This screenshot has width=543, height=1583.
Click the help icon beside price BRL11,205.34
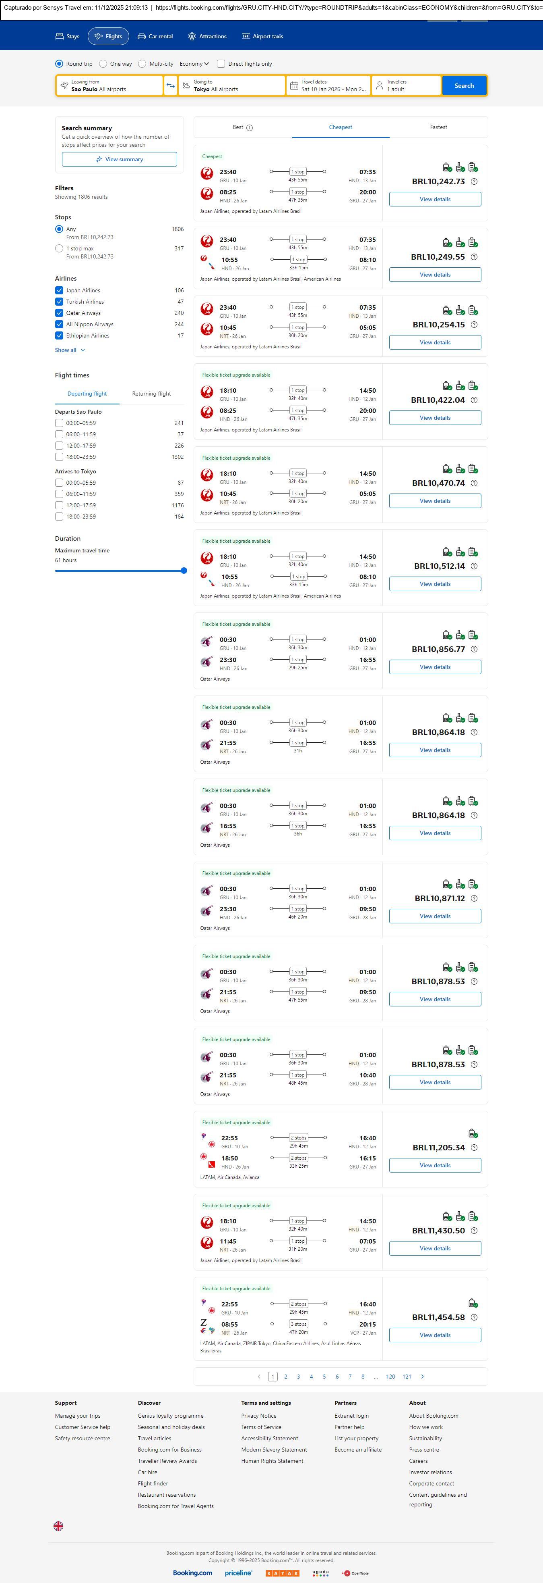(x=474, y=1148)
